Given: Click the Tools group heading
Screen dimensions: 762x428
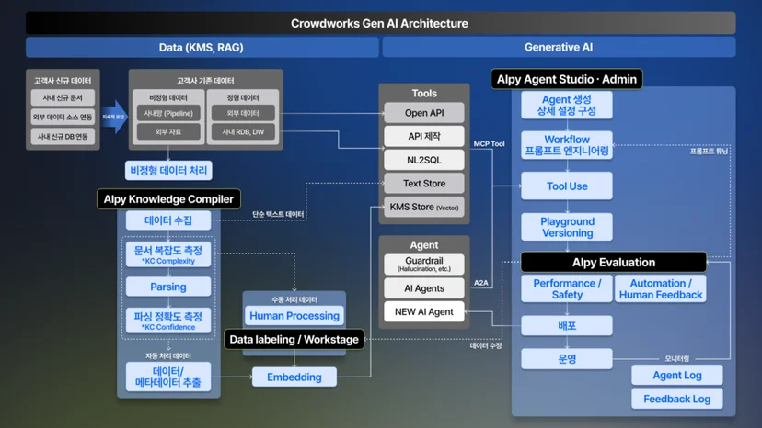Looking at the screenshot, I should tap(424, 93).
